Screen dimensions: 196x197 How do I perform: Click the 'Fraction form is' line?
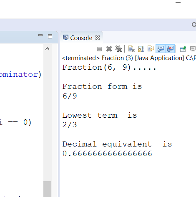[x=102, y=86]
